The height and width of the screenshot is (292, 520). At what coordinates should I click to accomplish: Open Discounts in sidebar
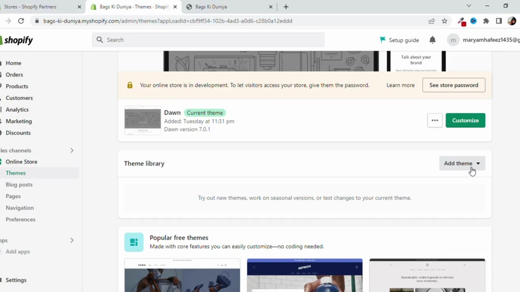point(18,133)
